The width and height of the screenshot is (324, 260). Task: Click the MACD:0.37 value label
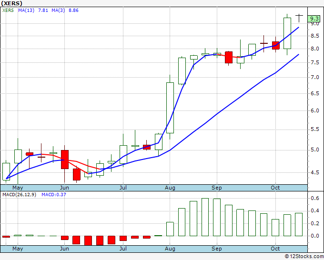click(54, 195)
